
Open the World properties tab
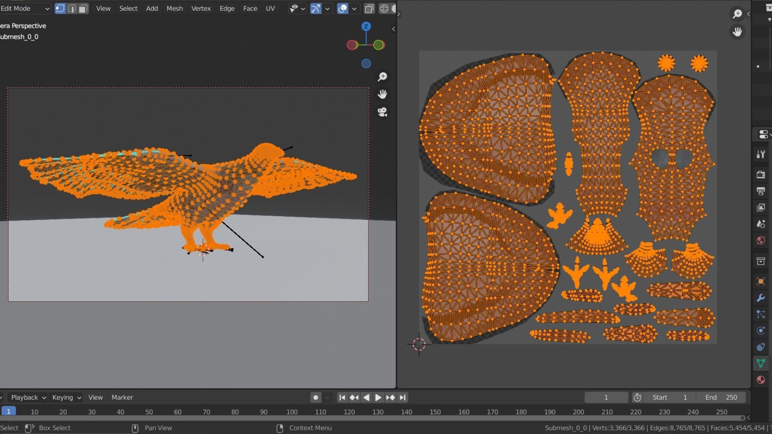(x=760, y=240)
